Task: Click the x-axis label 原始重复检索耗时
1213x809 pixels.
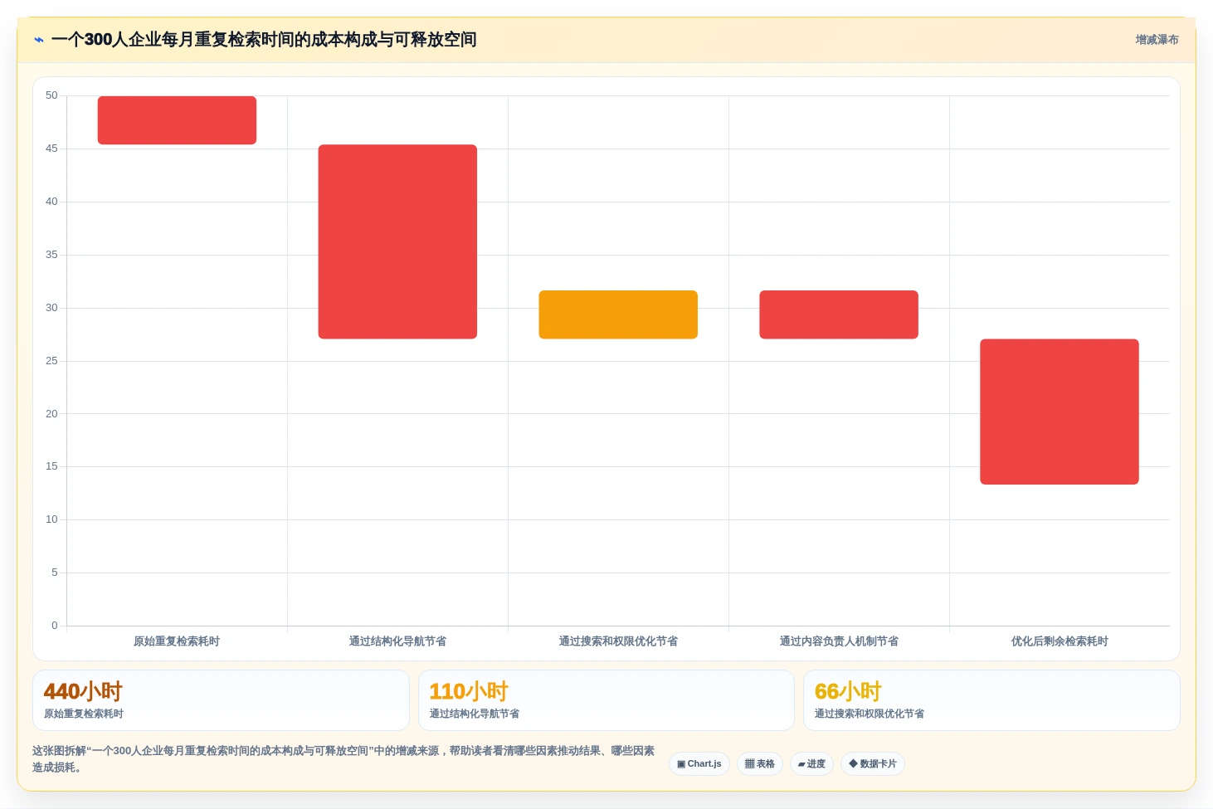Action: [x=177, y=641]
